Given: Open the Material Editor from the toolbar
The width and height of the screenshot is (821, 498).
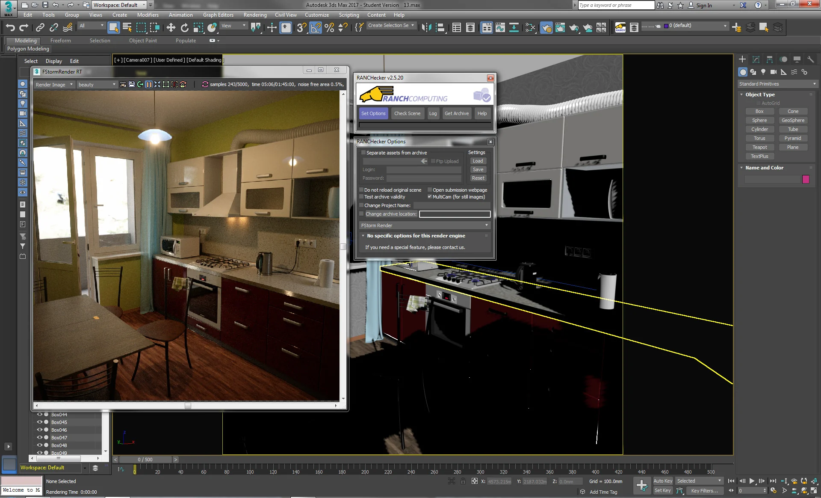Looking at the screenshot, I should [530, 27].
